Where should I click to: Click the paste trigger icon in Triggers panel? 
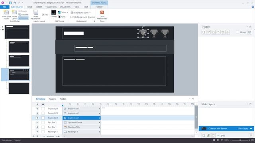click(218, 32)
